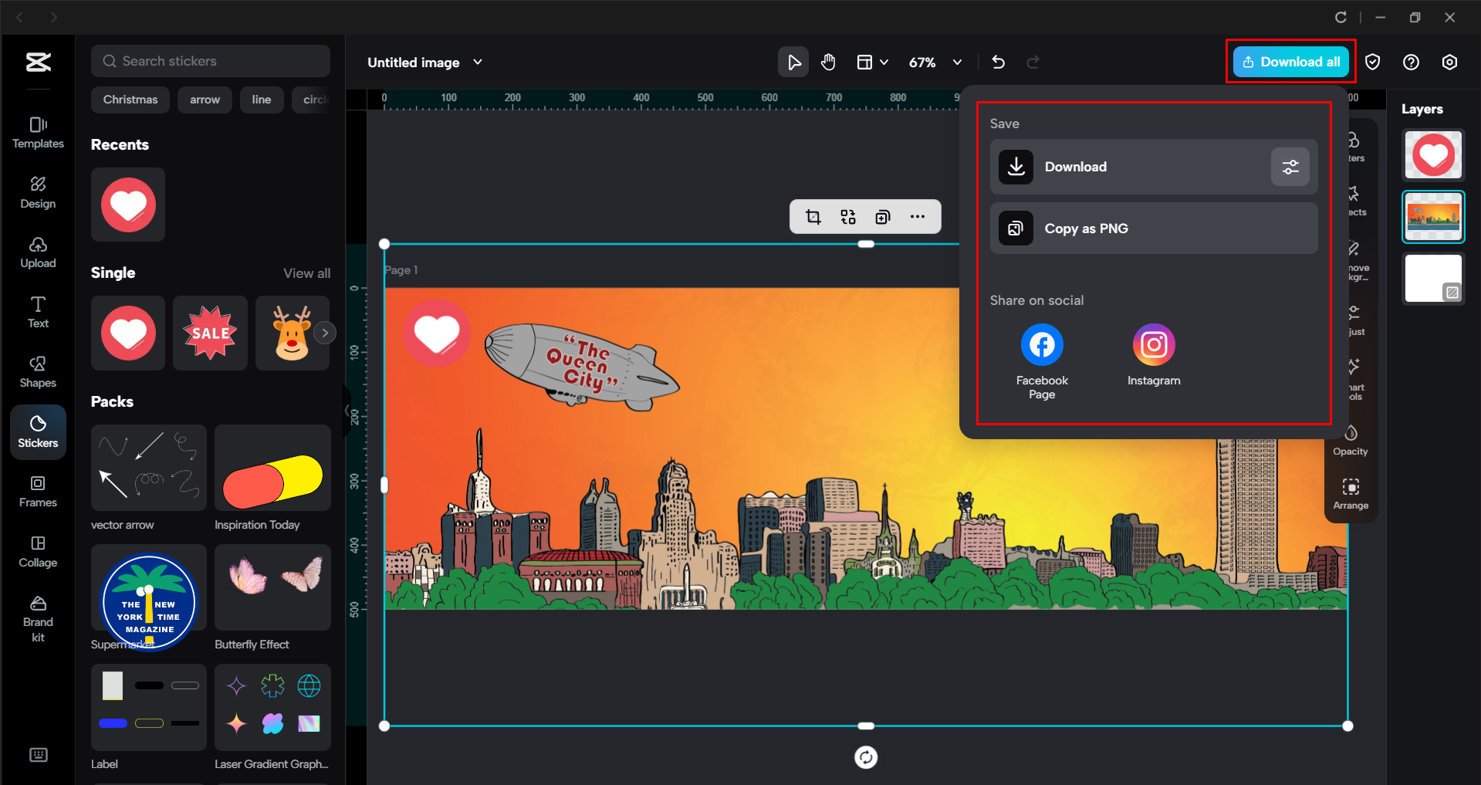Viewport: 1481px width, 785px height.
Task: Click the Download all button
Action: [x=1290, y=62]
